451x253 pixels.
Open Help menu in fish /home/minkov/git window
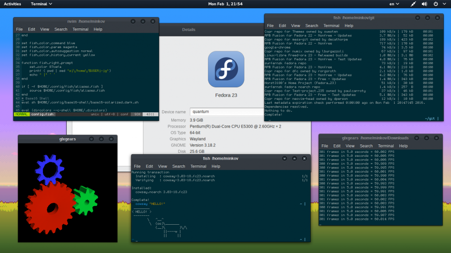coord(349,26)
